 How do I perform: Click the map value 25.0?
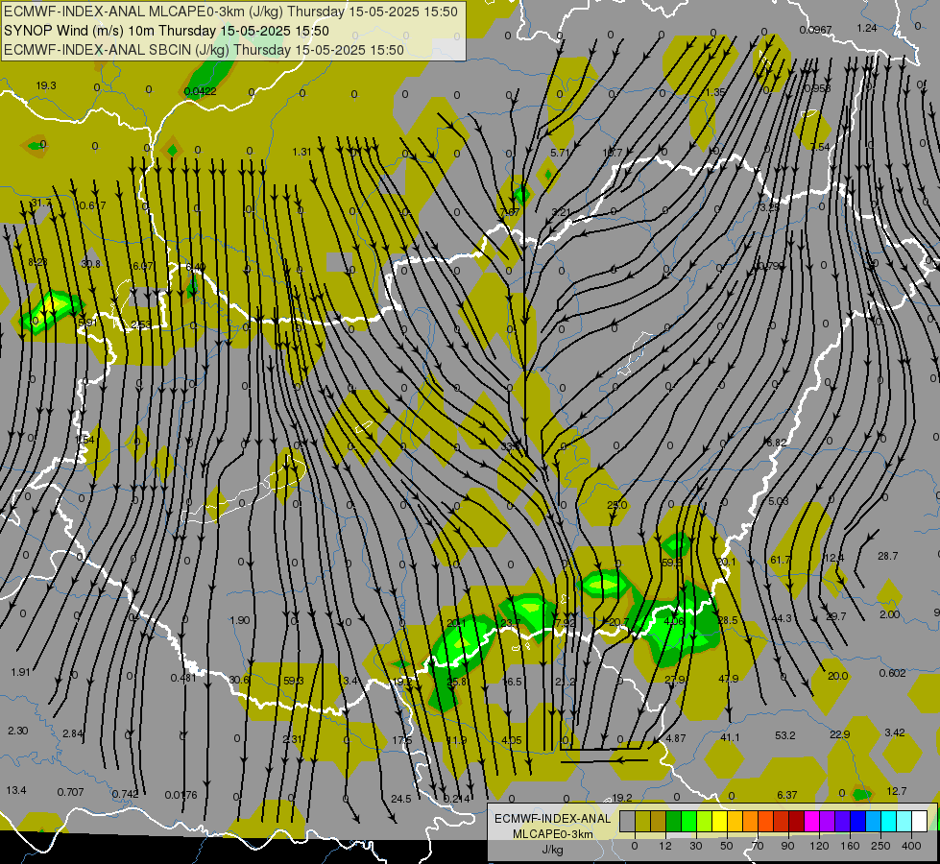click(616, 505)
